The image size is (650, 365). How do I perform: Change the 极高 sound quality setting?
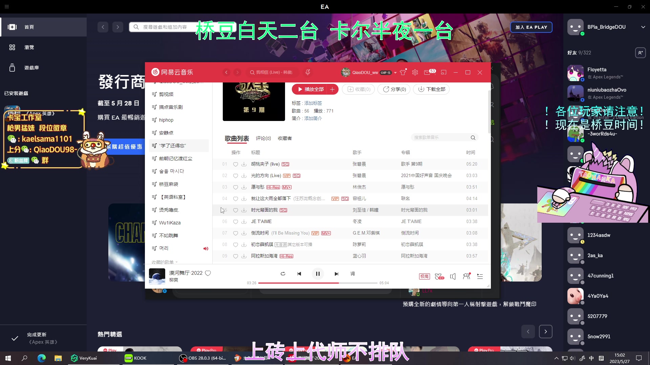coord(425,276)
